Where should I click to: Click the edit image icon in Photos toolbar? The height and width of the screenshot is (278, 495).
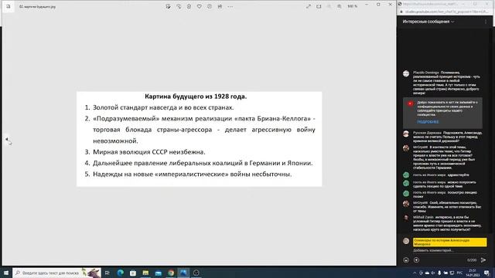point(169,6)
